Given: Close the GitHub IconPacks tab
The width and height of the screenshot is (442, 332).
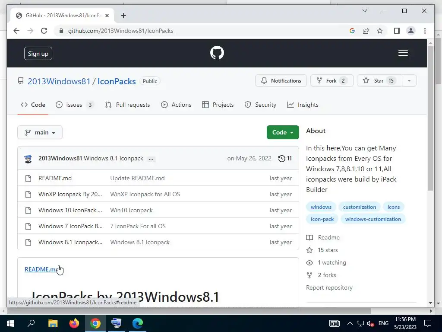Looking at the screenshot, I should [x=107, y=16].
